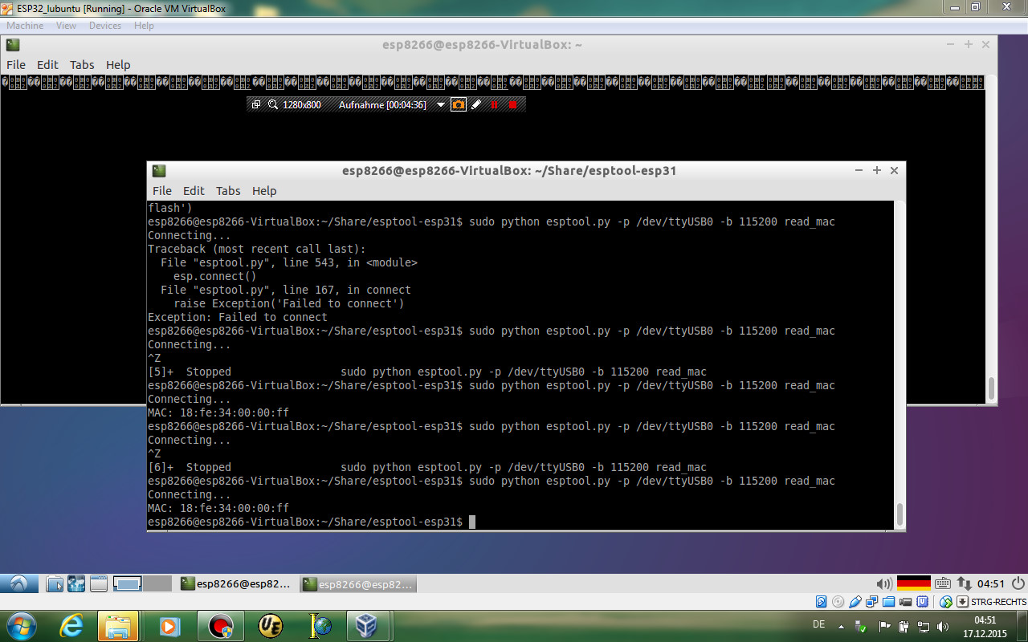
Task: Open the Action Center flag icon
Action: [884, 626]
